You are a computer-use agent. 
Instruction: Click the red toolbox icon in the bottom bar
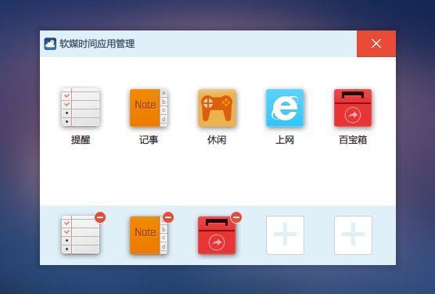pos(217,235)
